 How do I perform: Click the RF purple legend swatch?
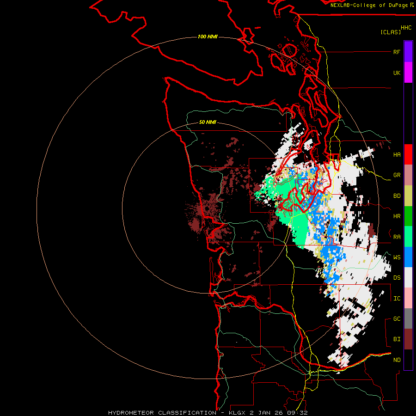[408, 52]
